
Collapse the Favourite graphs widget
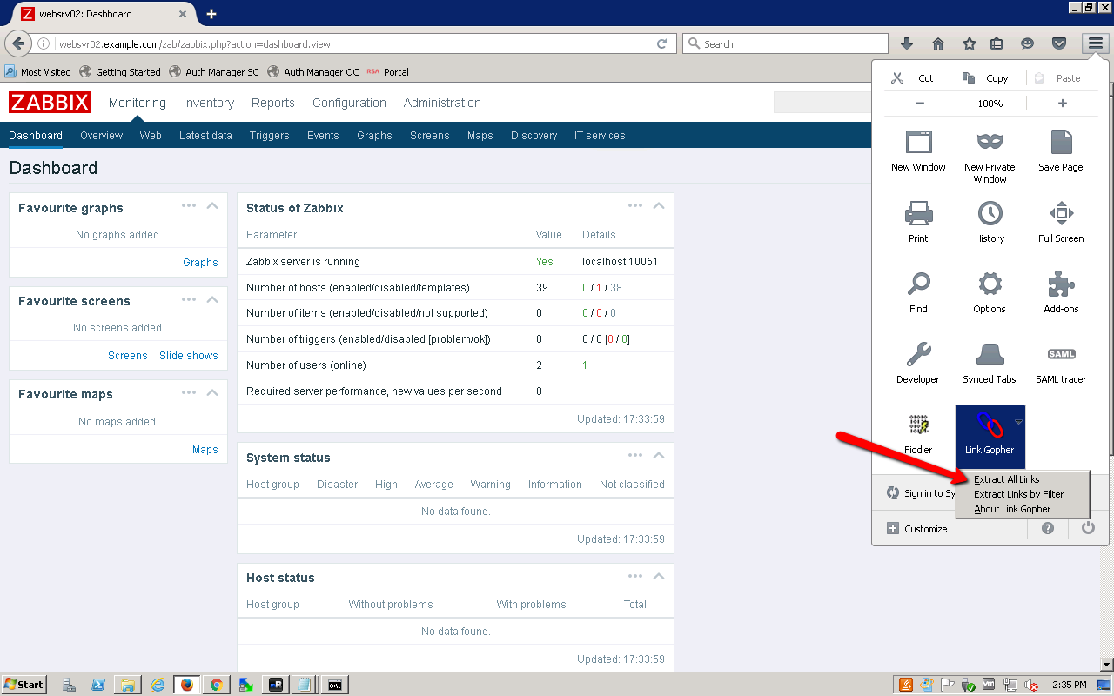[212, 206]
